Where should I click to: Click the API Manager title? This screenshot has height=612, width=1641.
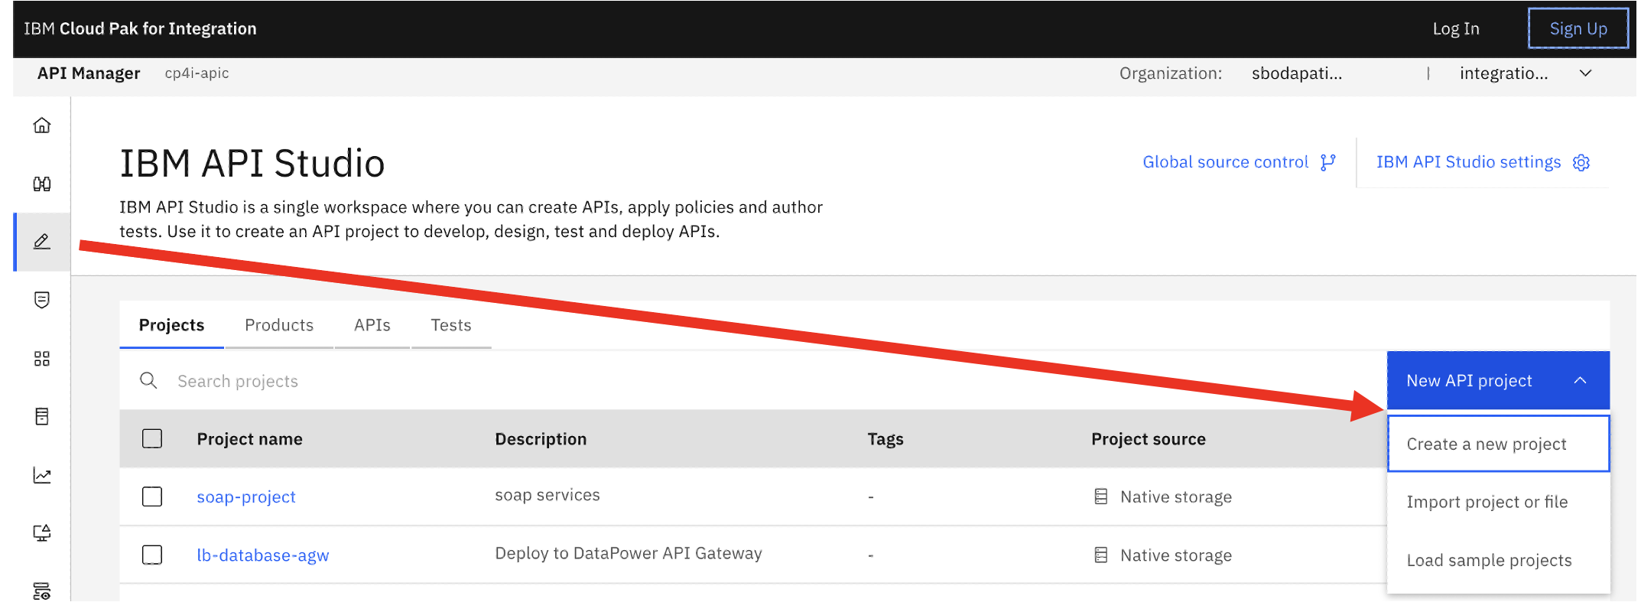[x=89, y=73]
